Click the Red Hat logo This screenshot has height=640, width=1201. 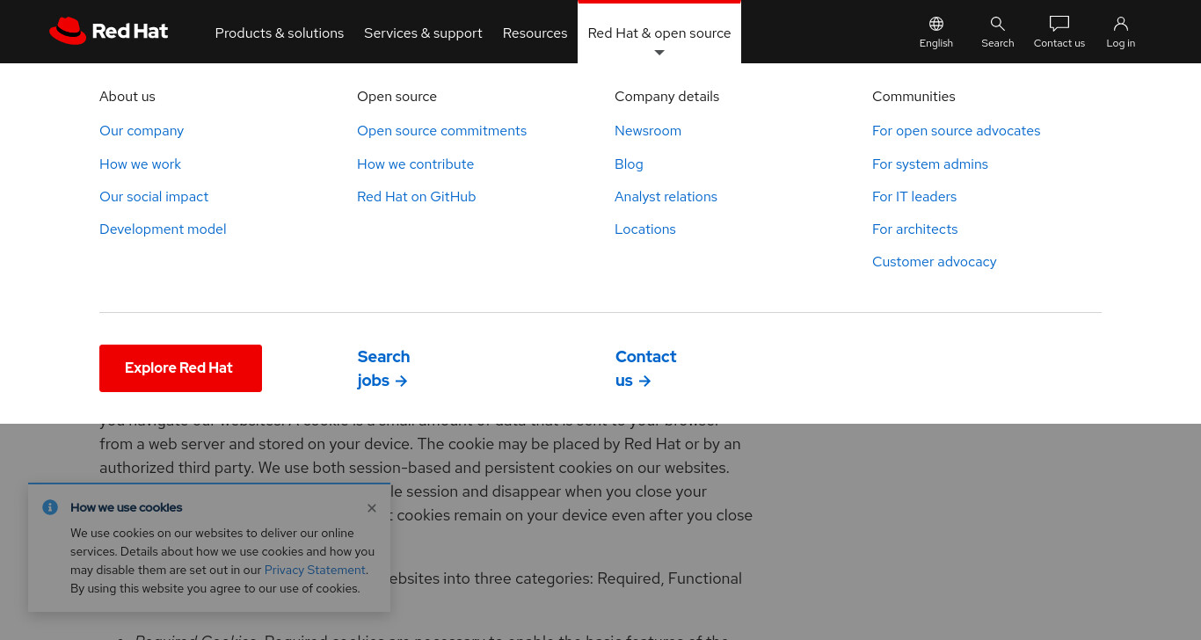[x=109, y=32]
